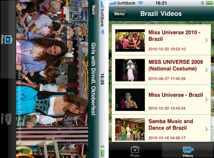
Task: Tap the signal bars icon beside SoftBank
Action: point(113,3)
